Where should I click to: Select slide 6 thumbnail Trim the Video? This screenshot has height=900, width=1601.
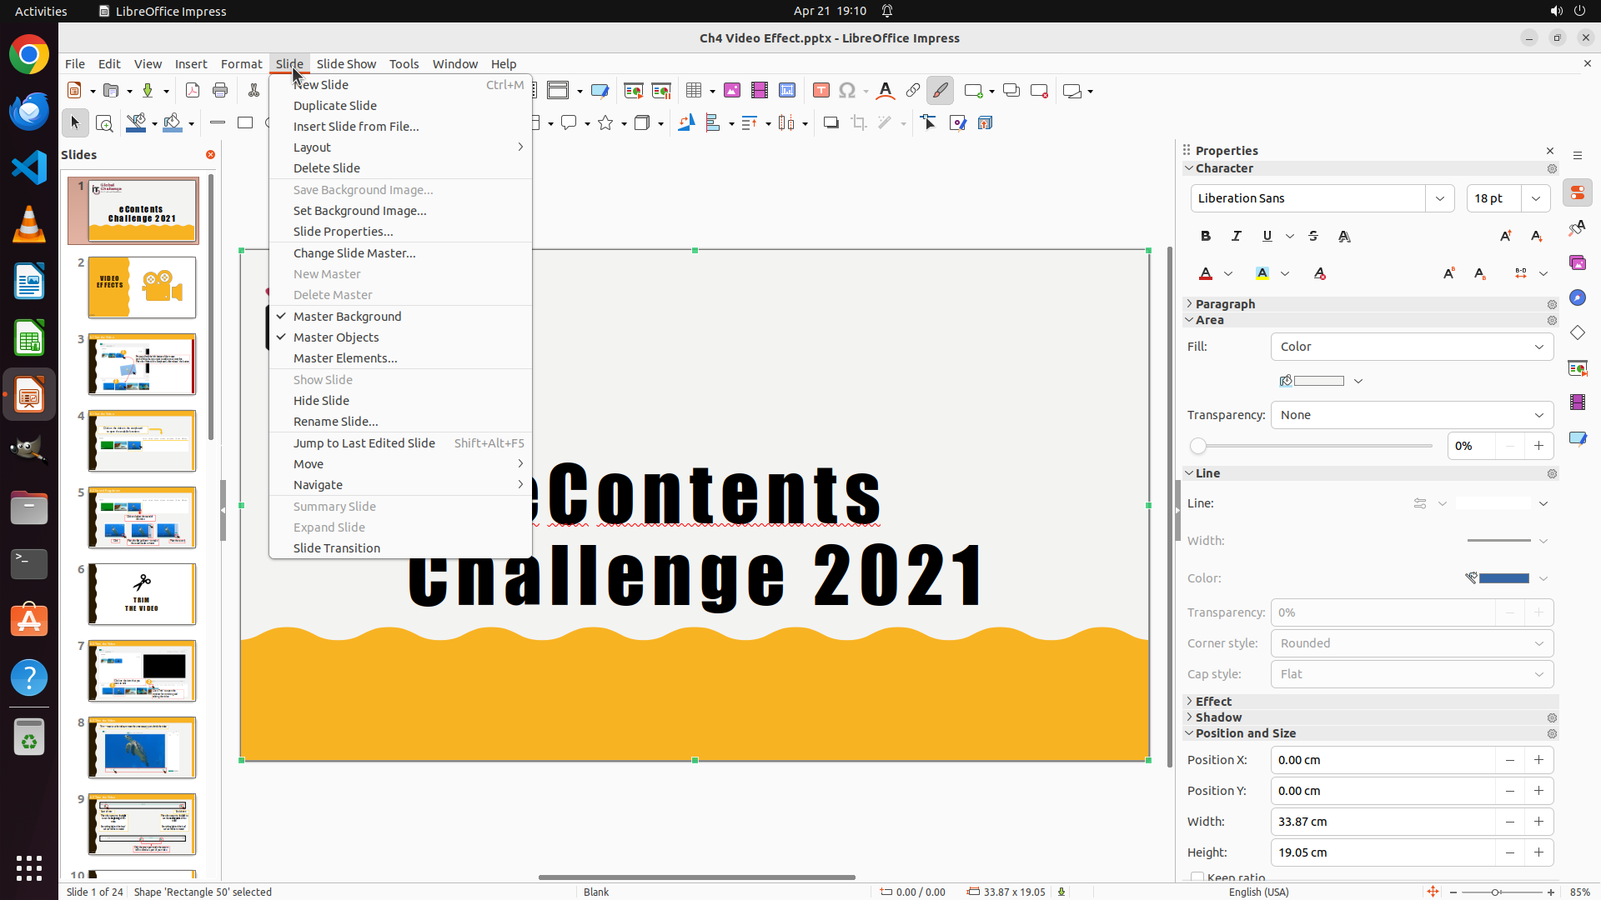(x=142, y=594)
